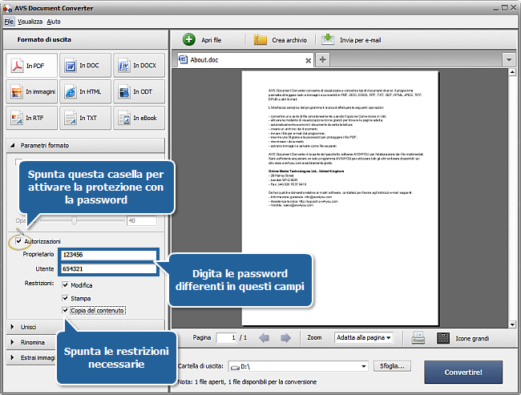Add a new document tab with plus
Viewport: 521px width, 395px height.
pos(322,59)
